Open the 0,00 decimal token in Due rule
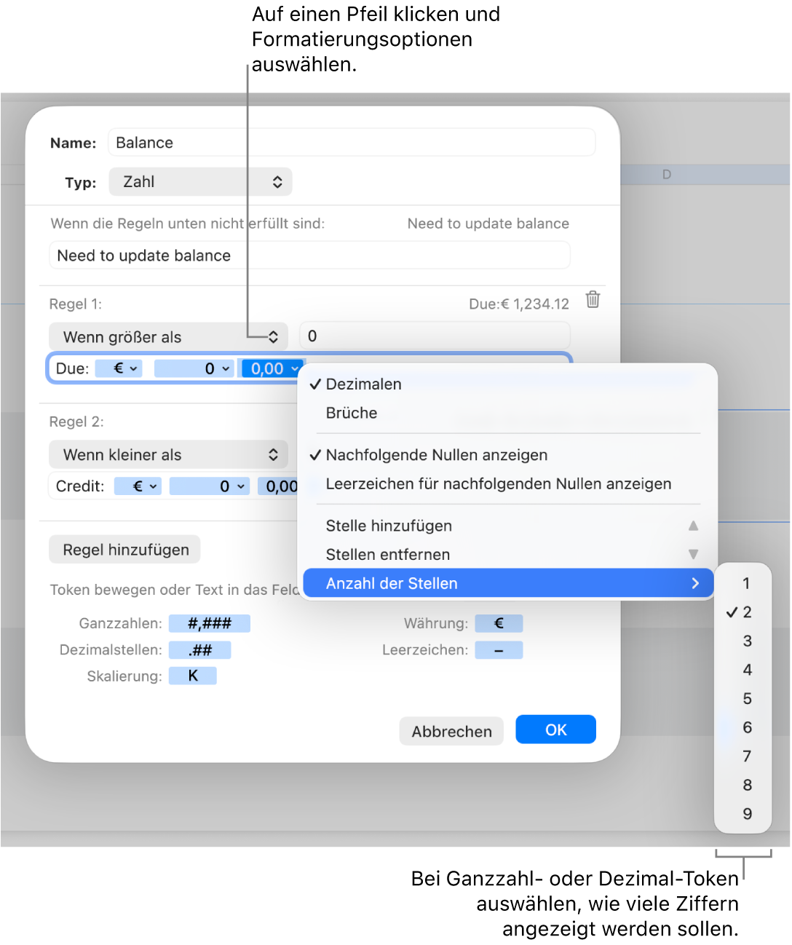 (x=272, y=369)
